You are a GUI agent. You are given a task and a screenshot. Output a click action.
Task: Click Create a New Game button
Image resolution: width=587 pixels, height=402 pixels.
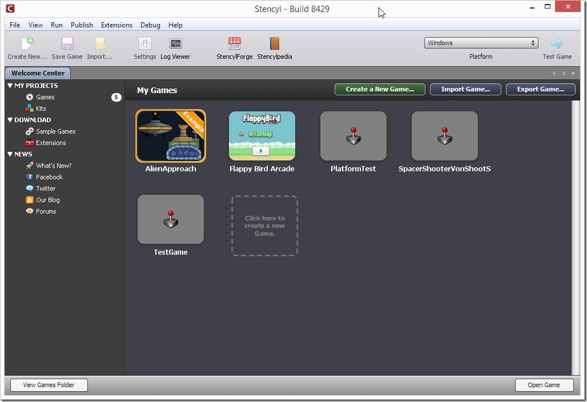click(380, 90)
